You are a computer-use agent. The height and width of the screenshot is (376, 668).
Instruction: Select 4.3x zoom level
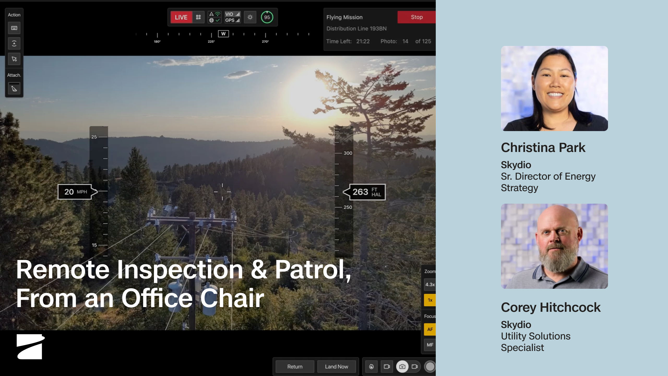click(x=430, y=285)
